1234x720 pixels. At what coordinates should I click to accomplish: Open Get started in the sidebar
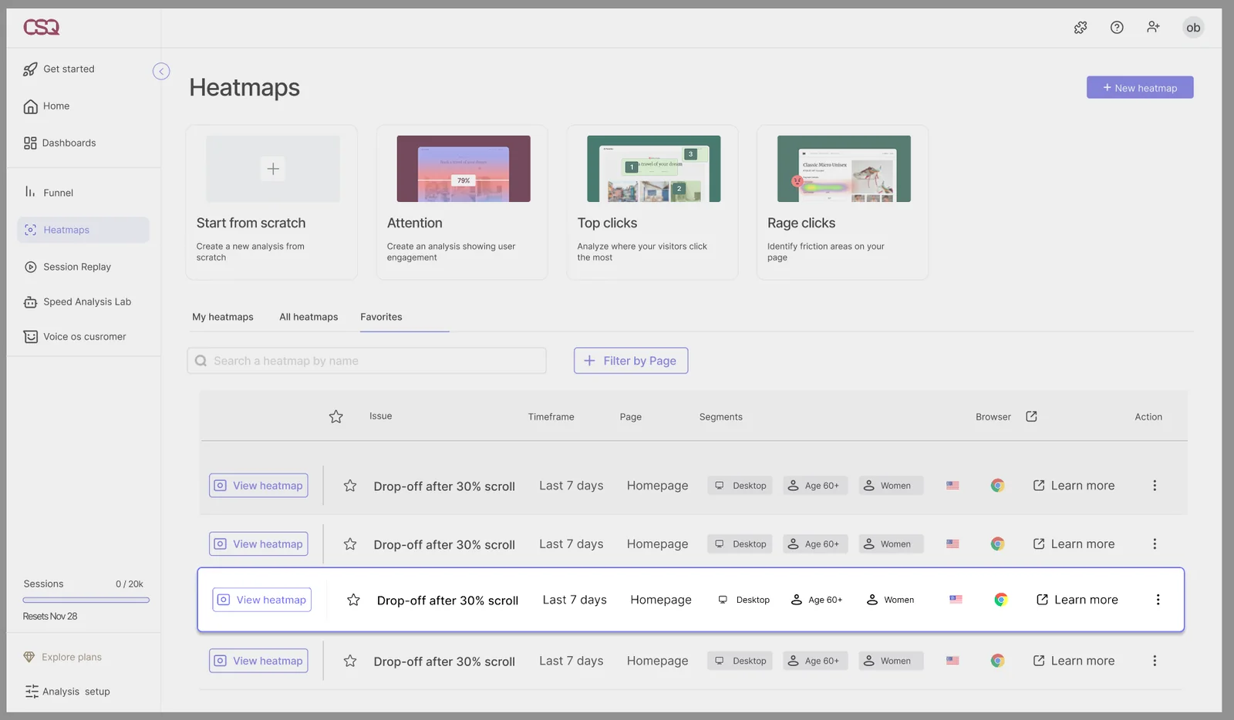(x=59, y=69)
